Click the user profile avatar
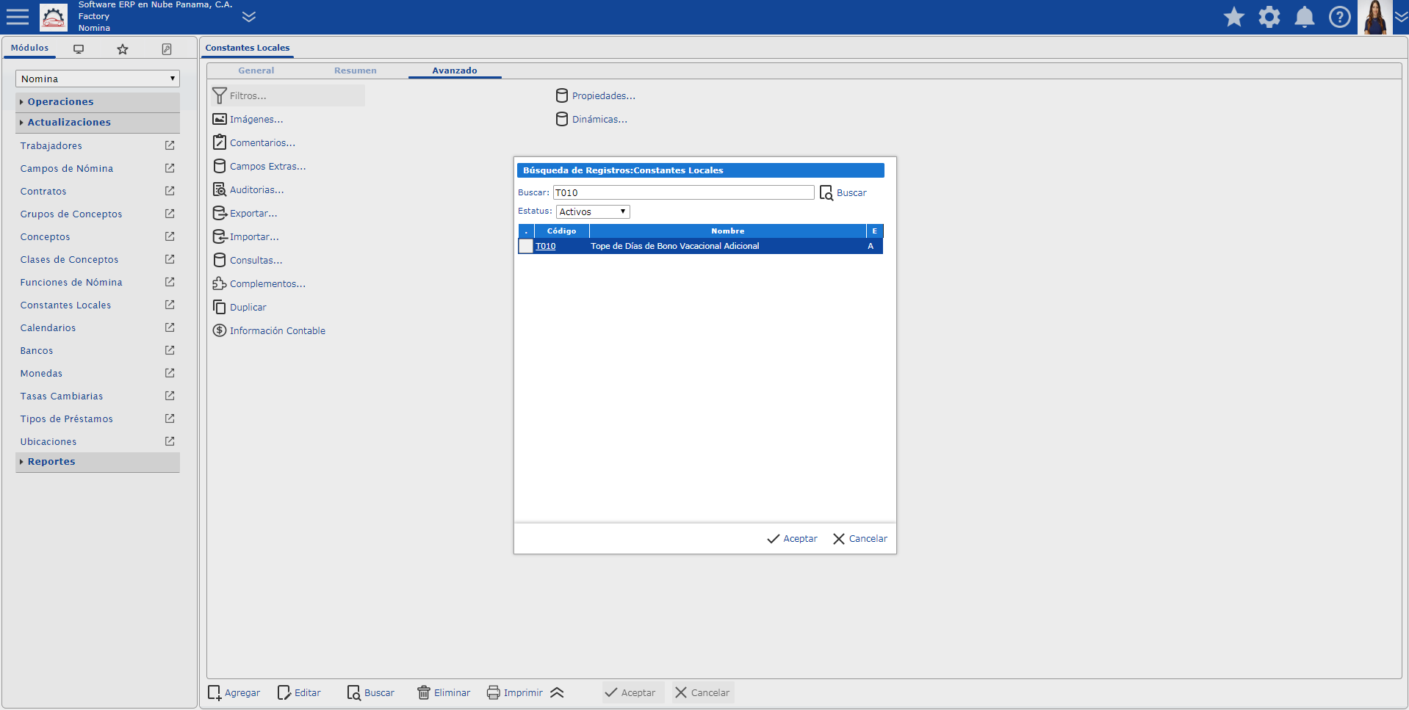This screenshot has width=1409, height=710. [1375, 17]
